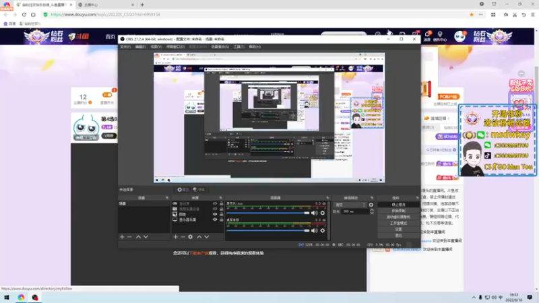Mute the desktop audio speaker icon in the mixer
539x303 pixels.
(x=314, y=230)
